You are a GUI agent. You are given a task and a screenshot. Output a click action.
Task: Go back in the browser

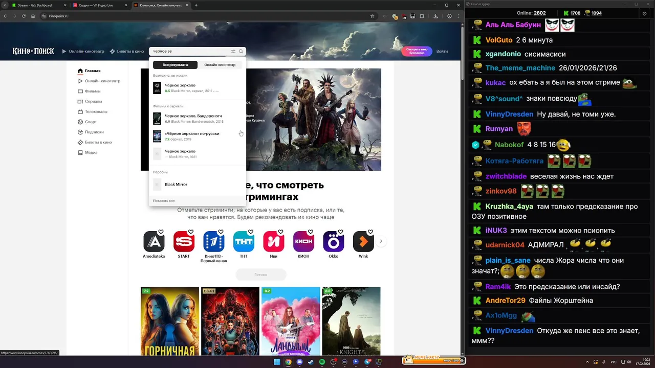pyautogui.click(x=6, y=16)
